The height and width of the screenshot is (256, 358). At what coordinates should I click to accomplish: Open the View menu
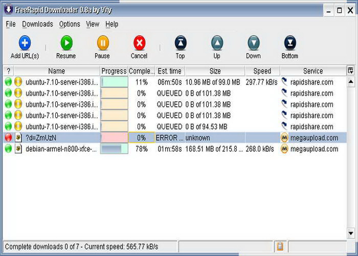pyautogui.click(x=93, y=24)
